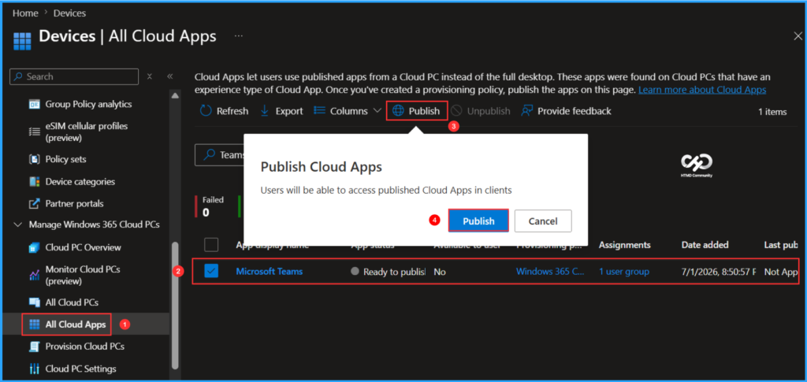This screenshot has height=382, width=807.
Task: Click the All Cloud Apps grid icon in the sidebar
Action: click(x=35, y=325)
